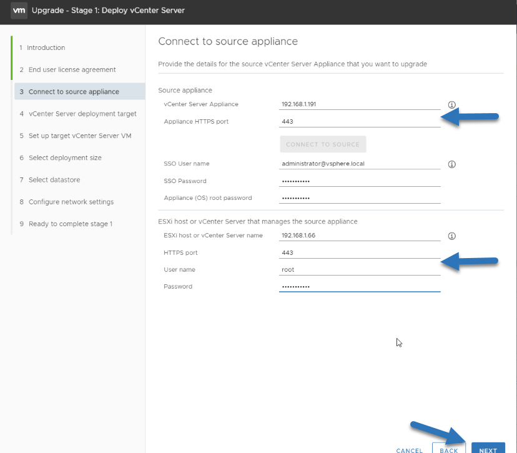Select vCenter Server deployment target step

point(82,114)
